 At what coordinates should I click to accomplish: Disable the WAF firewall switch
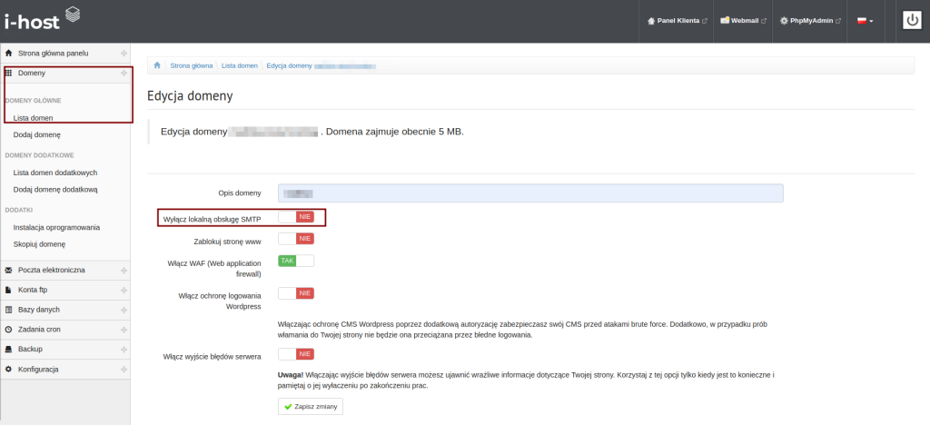tap(295, 261)
